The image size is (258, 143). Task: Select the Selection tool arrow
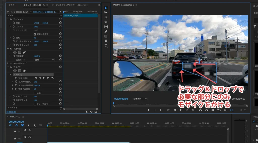(106, 8)
